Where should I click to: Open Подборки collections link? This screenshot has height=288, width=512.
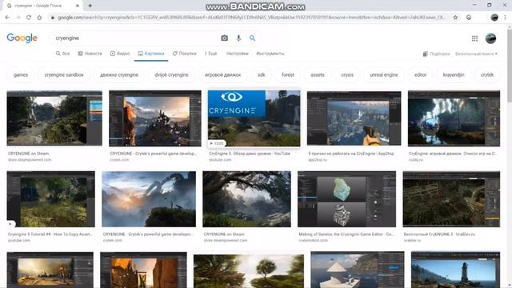point(437,54)
